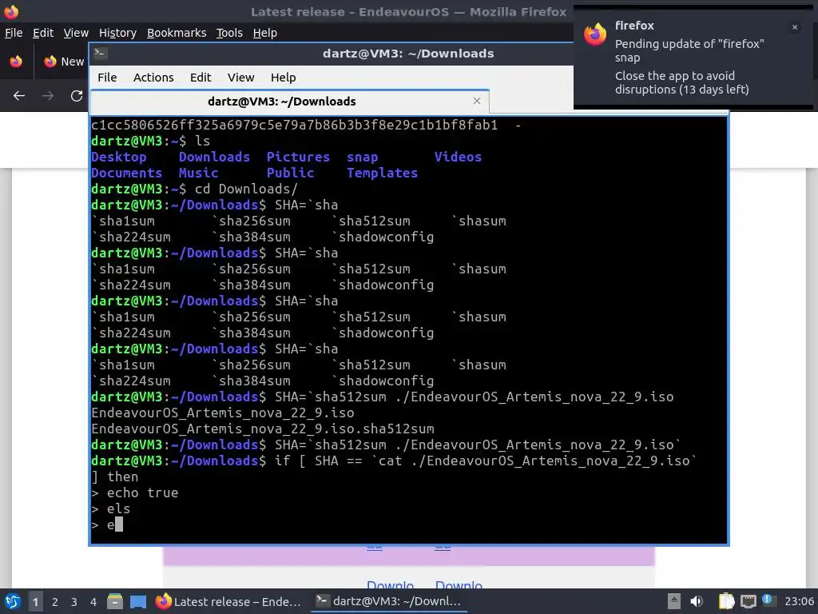Dismiss the firefox snap update notification
Viewport: 818px width, 614px height.
795,27
